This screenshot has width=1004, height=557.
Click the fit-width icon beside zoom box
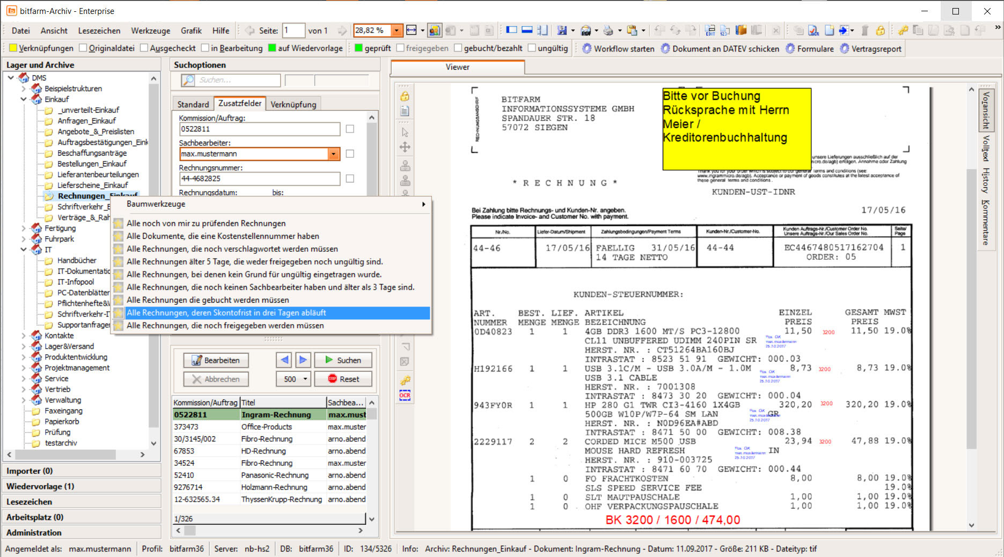click(412, 31)
